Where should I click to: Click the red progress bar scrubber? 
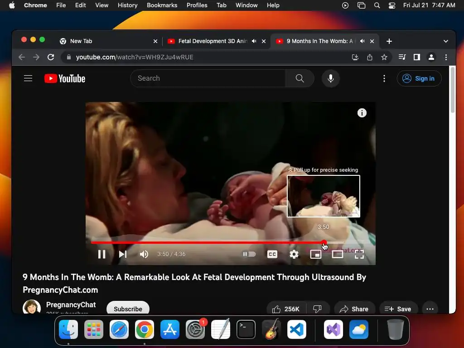pyautogui.click(x=324, y=243)
